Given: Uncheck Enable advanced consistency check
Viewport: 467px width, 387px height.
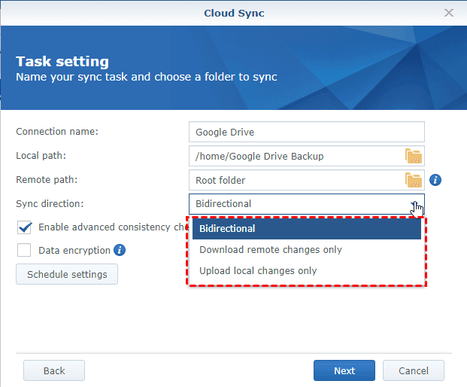Looking at the screenshot, I should point(25,227).
